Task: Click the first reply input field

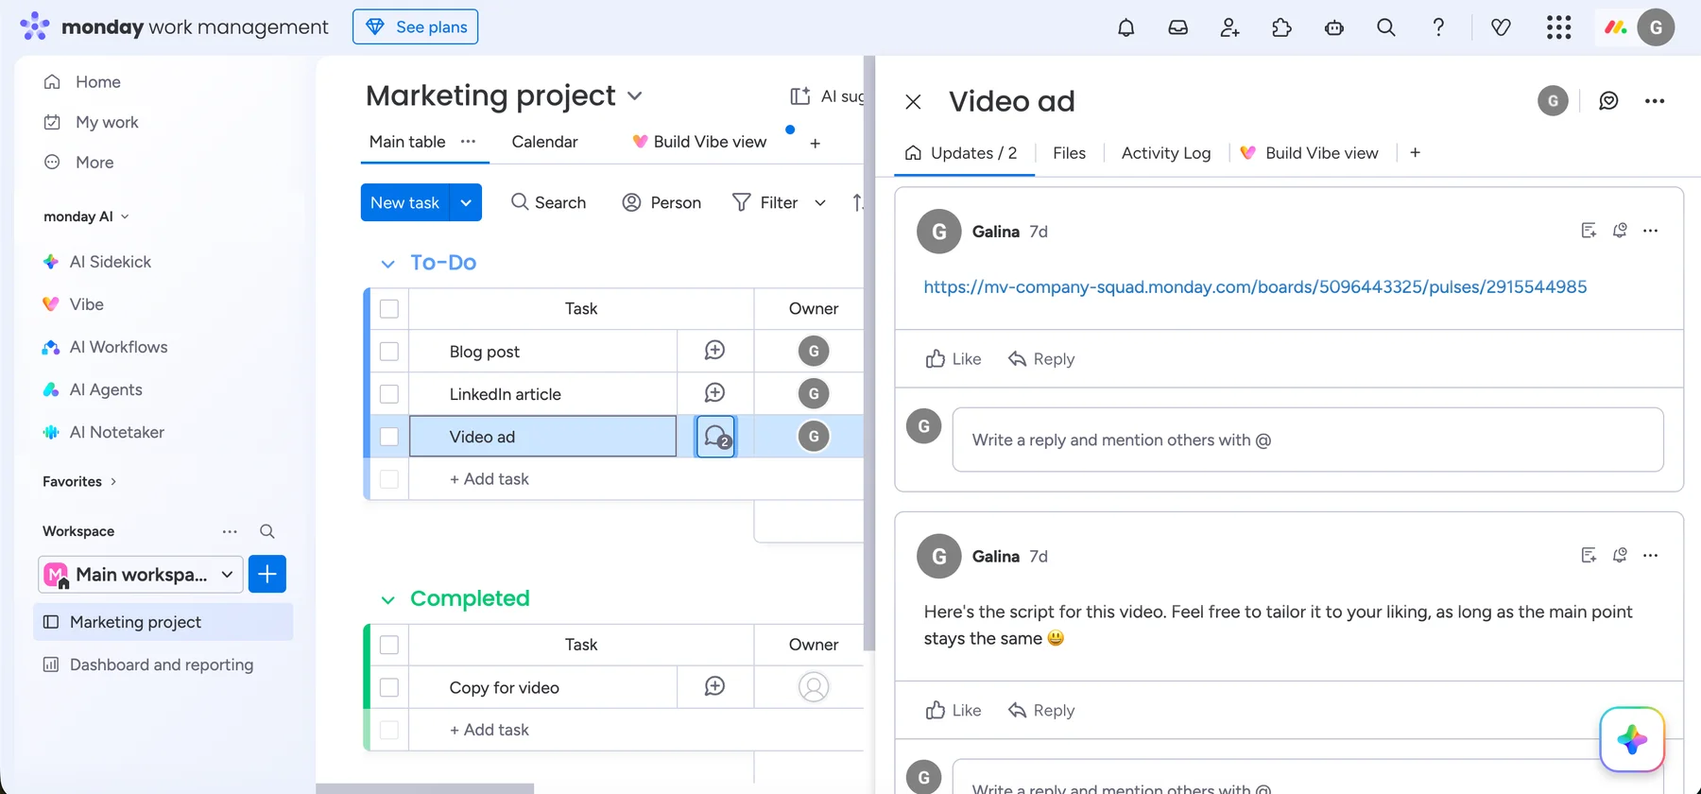Action: (x=1308, y=440)
